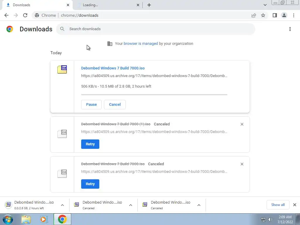The image size is (300, 225).
Task: Open Chrome's main three-dot menu
Action: click(x=294, y=15)
